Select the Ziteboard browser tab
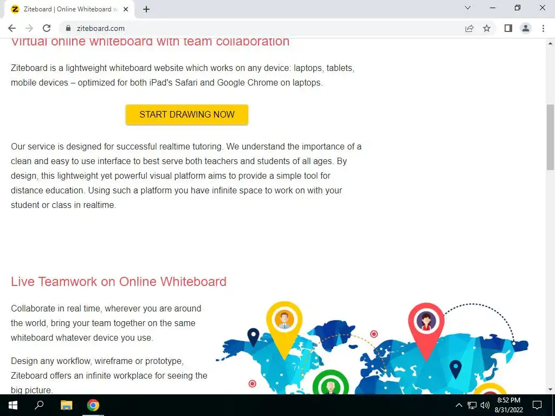555x416 pixels. pyautogui.click(x=69, y=9)
